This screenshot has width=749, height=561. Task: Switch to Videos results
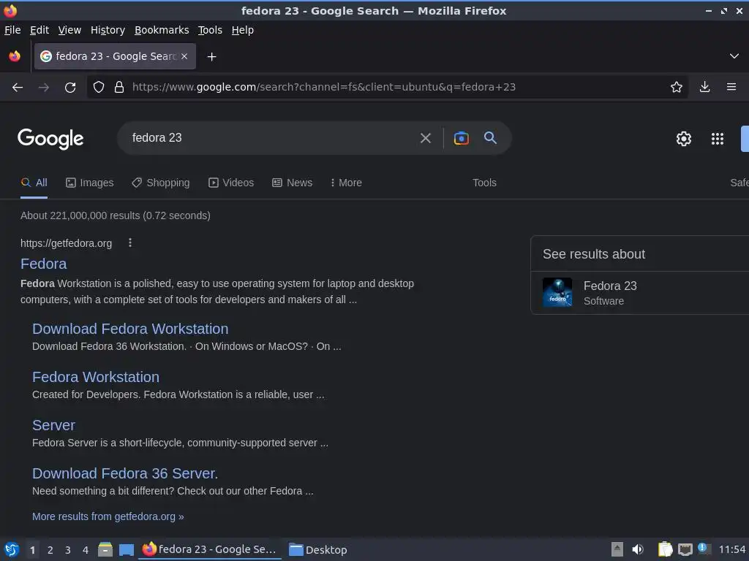point(231,183)
